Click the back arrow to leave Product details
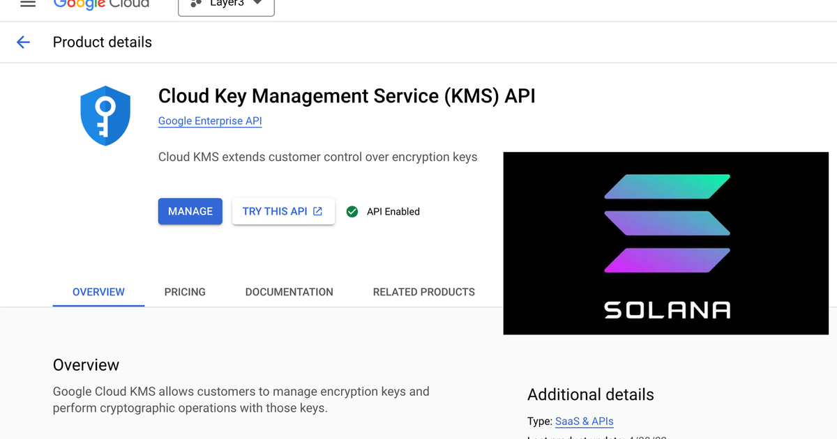The width and height of the screenshot is (837, 439). (23, 42)
